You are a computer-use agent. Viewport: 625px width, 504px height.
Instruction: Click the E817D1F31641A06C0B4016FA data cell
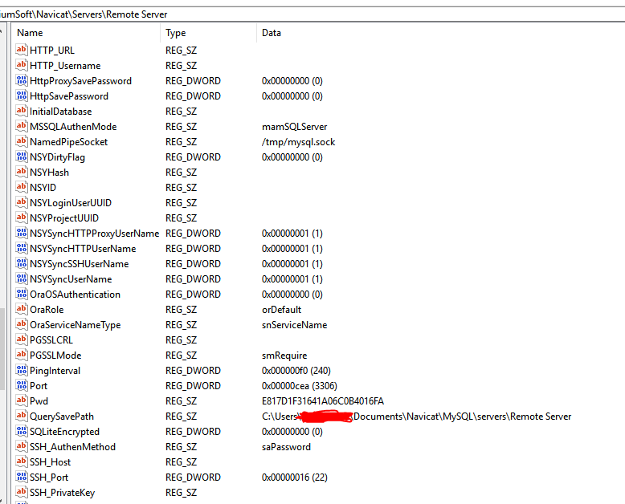click(322, 401)
